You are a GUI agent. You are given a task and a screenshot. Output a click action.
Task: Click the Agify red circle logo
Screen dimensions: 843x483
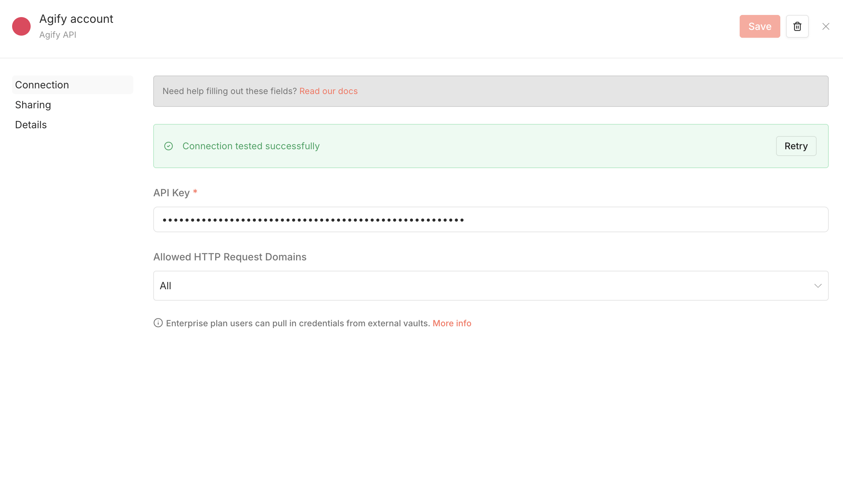pos(21,26)
